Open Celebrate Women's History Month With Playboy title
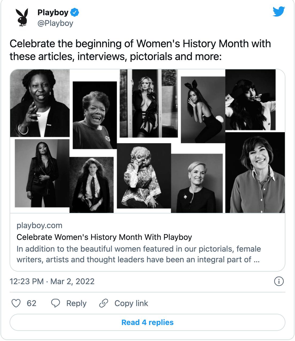 [x=104, y=237]
